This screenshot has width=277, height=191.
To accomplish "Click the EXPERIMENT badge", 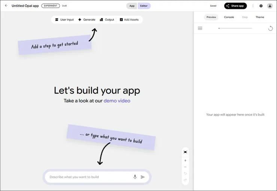I will 51,6.
